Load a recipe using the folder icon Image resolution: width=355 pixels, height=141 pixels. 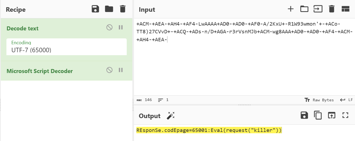[x=109, y=9]
